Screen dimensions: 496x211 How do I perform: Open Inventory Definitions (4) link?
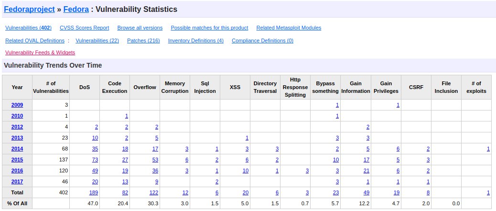[196, 40]
